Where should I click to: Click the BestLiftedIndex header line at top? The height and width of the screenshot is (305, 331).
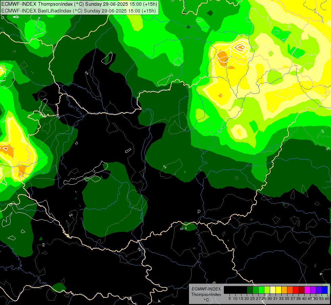tap(78, 11)
